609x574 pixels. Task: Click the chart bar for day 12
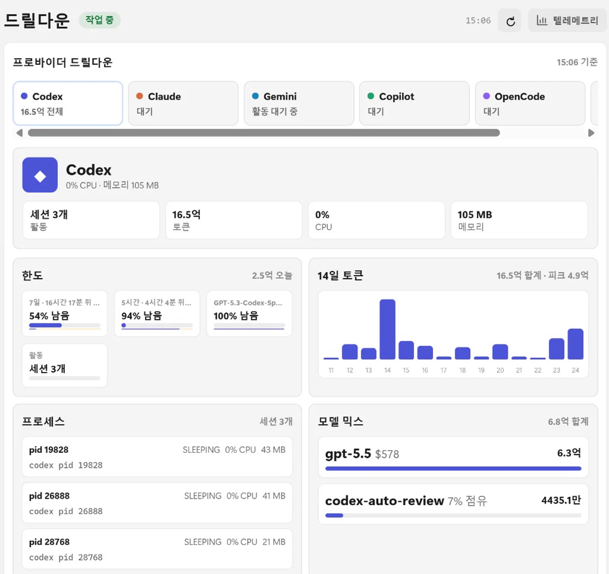pyautogui.click(x=350, y=351)
